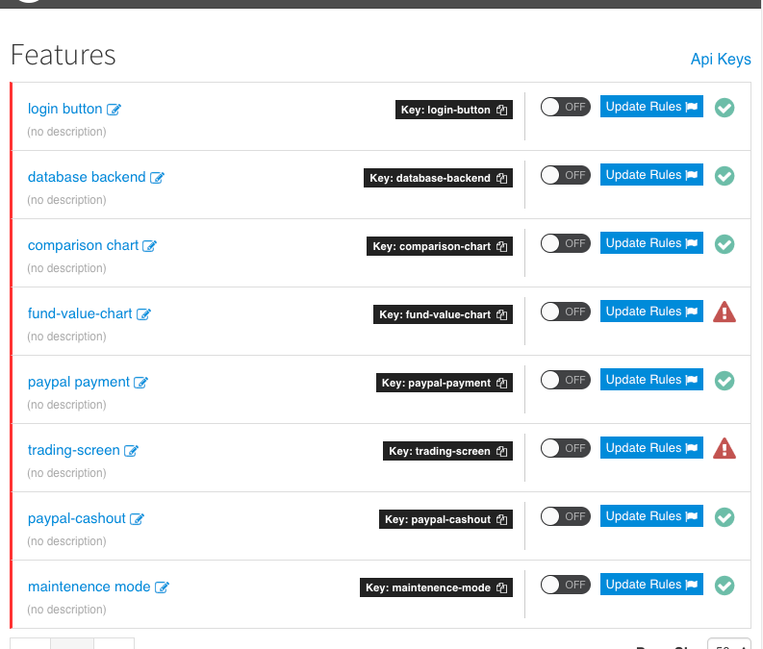
Task: Open the page size dropdown
Action: pyautogui.click(x=728, y=645)
